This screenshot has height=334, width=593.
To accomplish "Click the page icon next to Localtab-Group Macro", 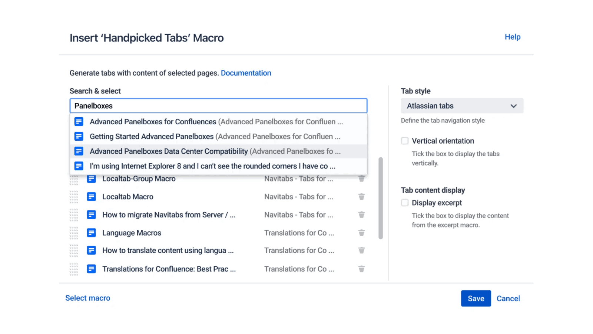I will click(91, 179).
